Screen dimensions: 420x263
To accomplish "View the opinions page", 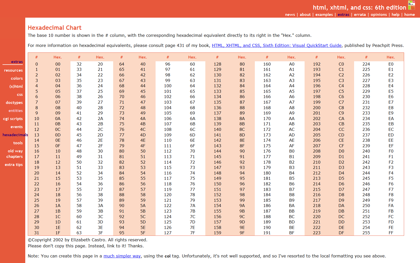I will [379, 15].
